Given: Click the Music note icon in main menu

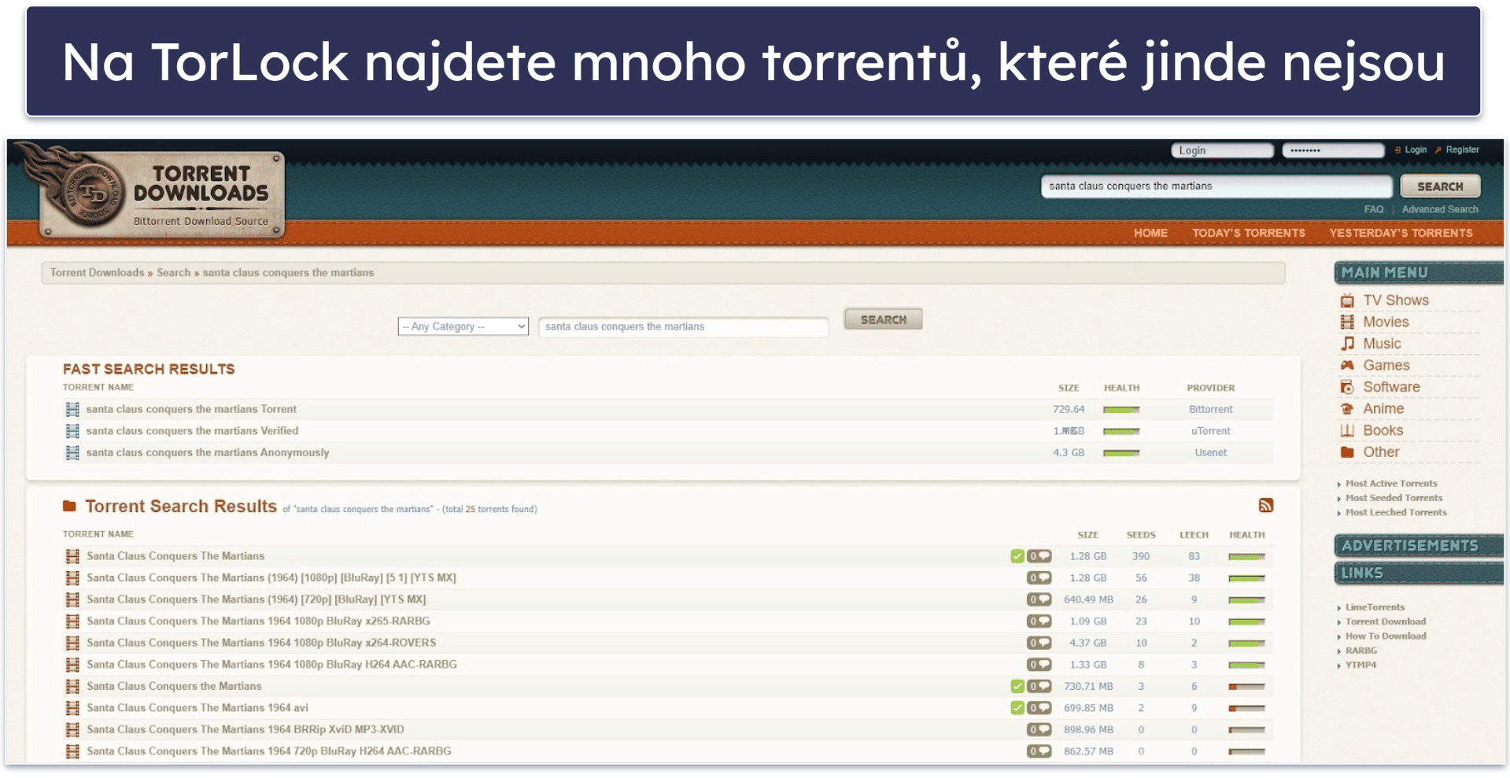Looking at the screenshot, I should 1347,344.
